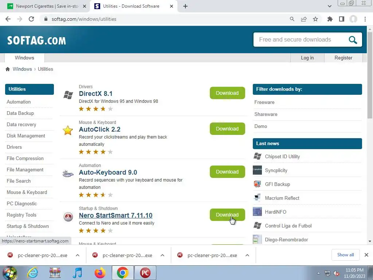Click the DirectX 8.1 Windows flag icon
This screenshot has width=373, height=280.
68,95
